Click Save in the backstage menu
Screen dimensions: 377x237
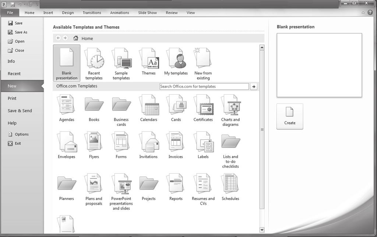tap(15, 23)
